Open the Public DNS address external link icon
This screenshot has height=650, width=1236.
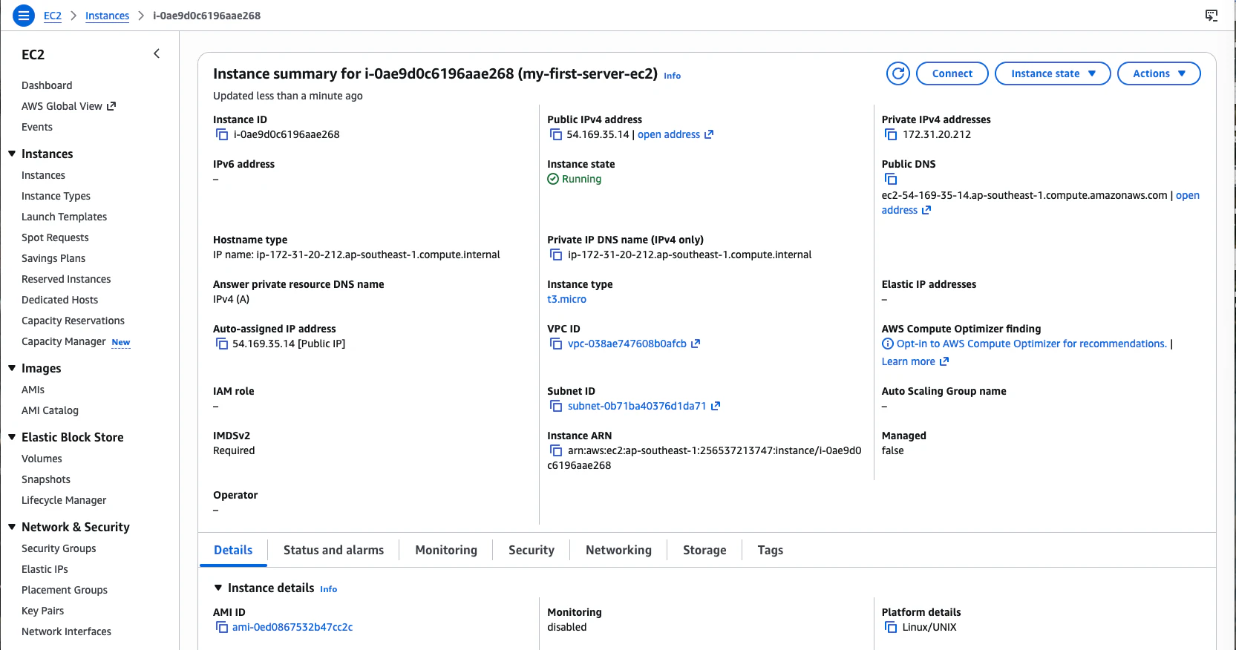pos(926,210)
